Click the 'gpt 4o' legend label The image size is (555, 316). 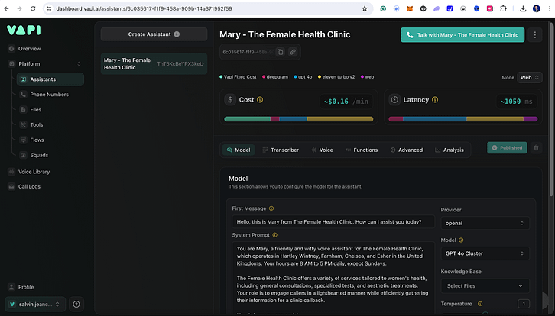click(305, 77)
